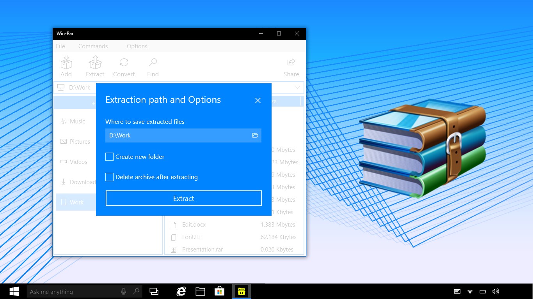Screen dimensions: 533x299
Task: Click the battery icon in the system tray
Action: coord(483,292)
